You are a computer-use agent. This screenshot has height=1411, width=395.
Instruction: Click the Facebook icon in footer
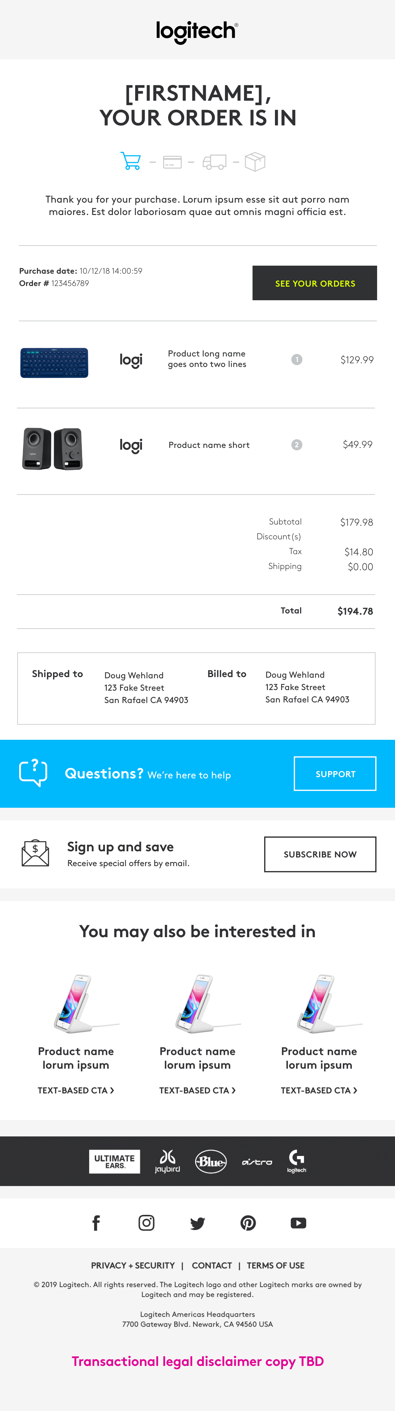pos(96,1223)
